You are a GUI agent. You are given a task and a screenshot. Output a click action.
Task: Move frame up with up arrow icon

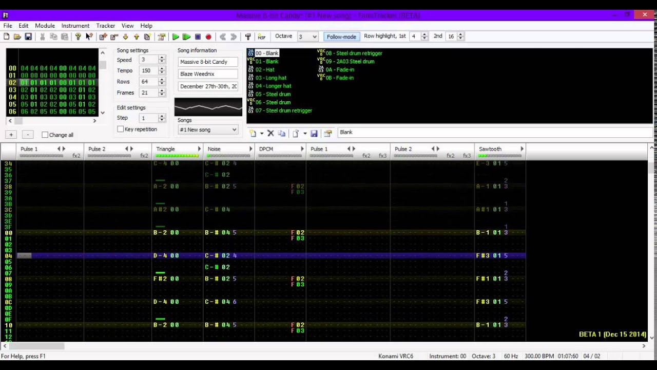137,36
